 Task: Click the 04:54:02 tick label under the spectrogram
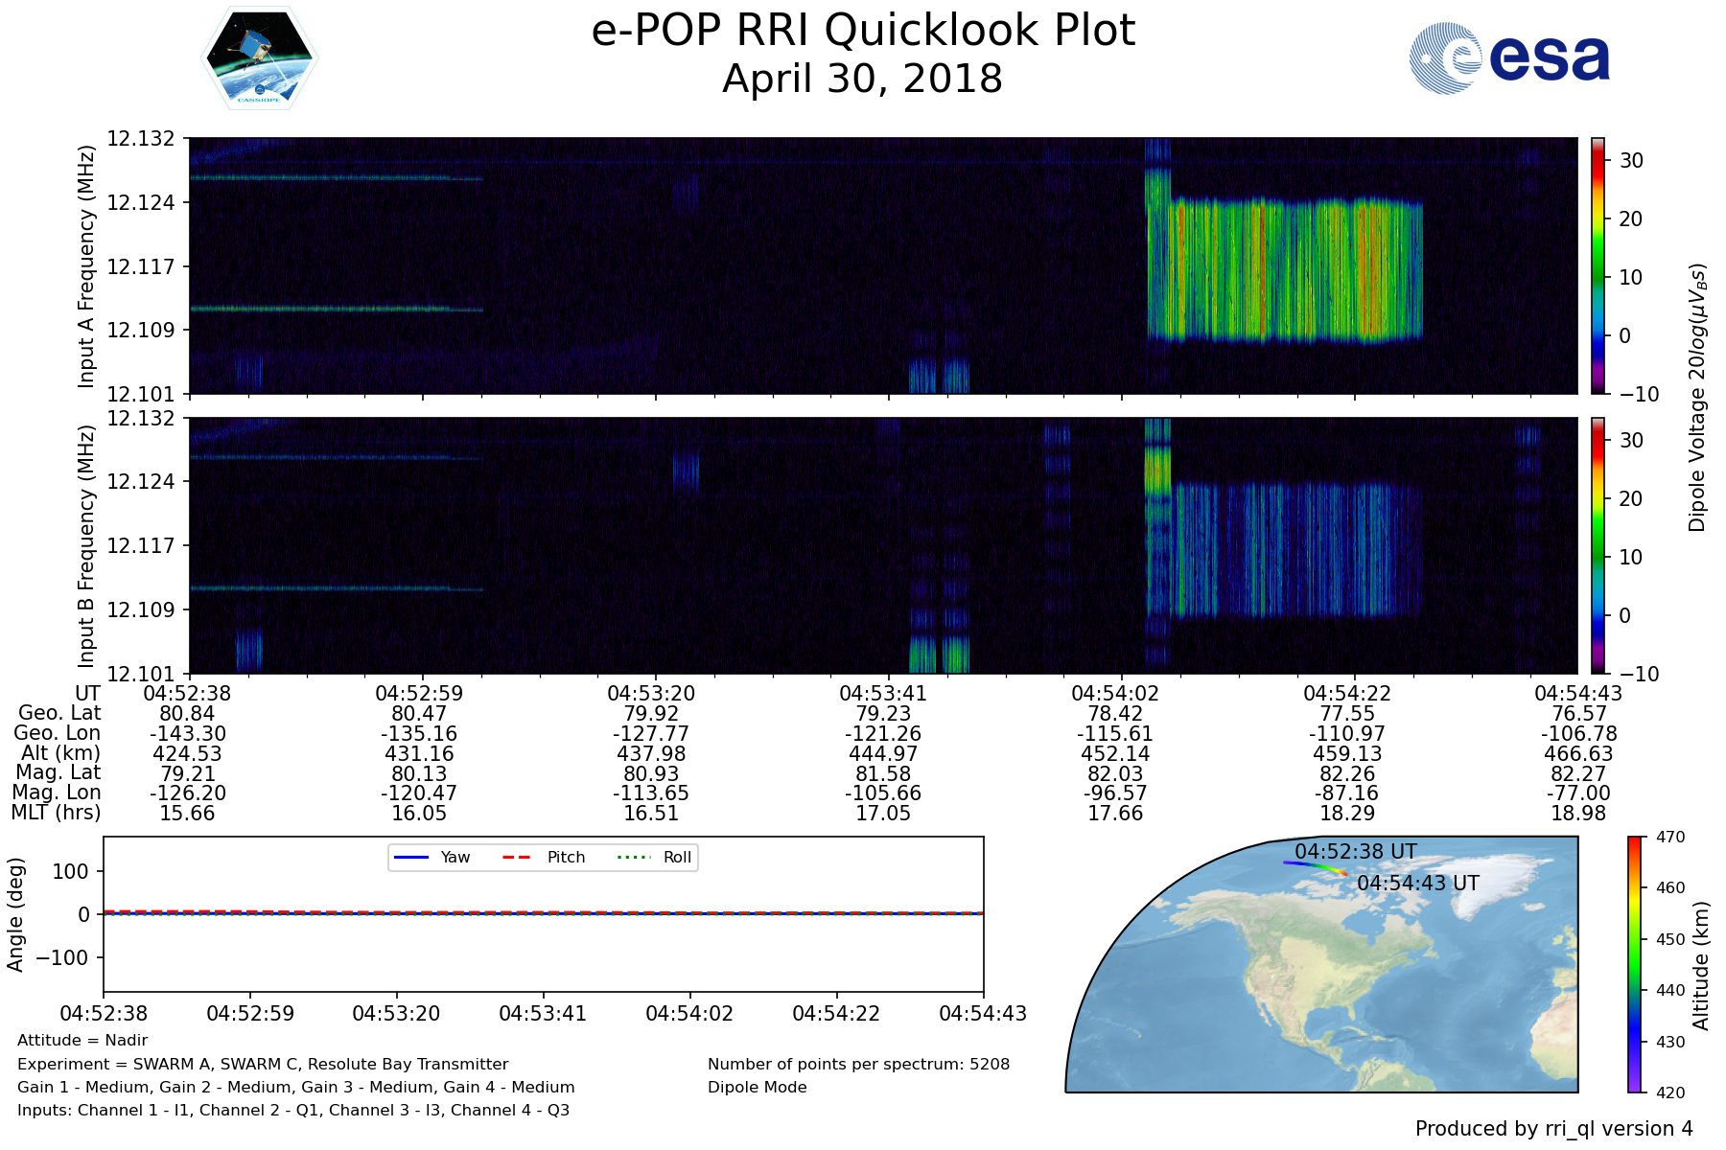(x=1115, y=693)
